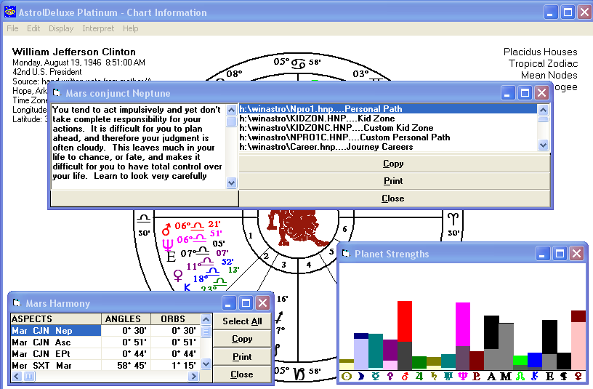Image resolution: width=593 pixels, height=389 pixels.
Task: Open the File menu
Action: (x=12, y=28)
